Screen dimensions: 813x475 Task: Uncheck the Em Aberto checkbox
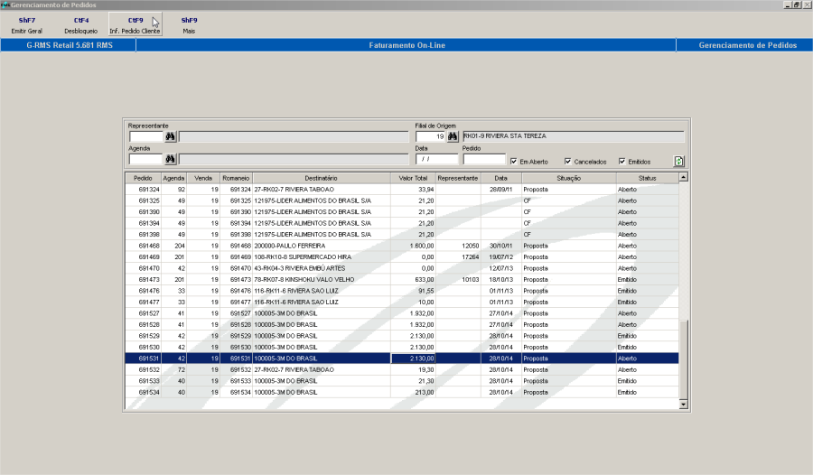(x=513, y=162)
